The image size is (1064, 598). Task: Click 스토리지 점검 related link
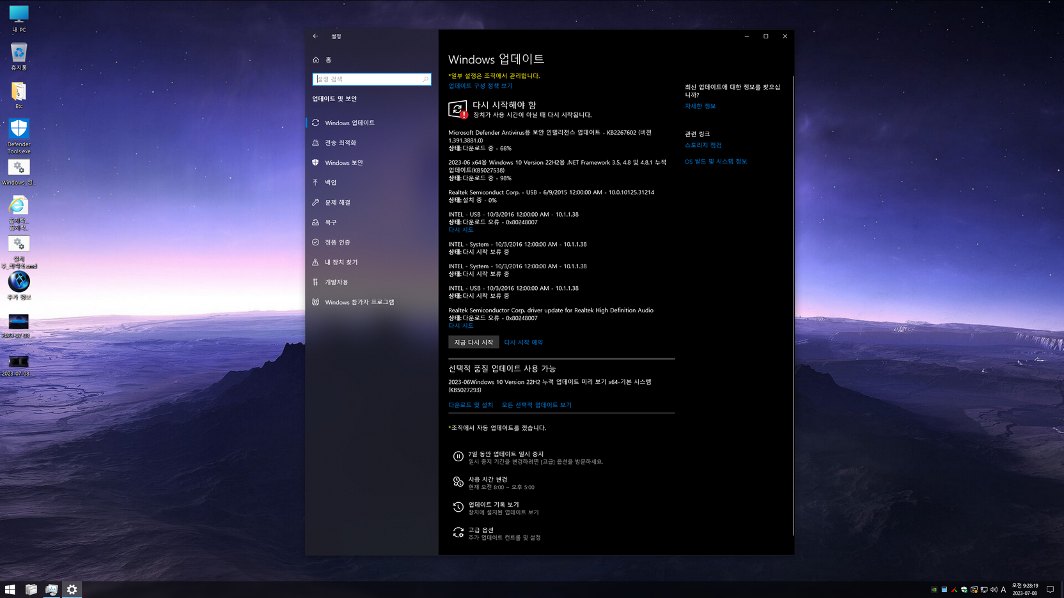[703, 145]
